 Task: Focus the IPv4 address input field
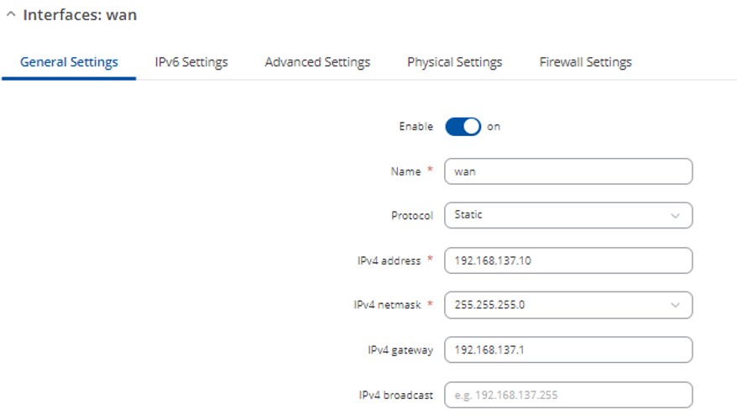(567, 260)
